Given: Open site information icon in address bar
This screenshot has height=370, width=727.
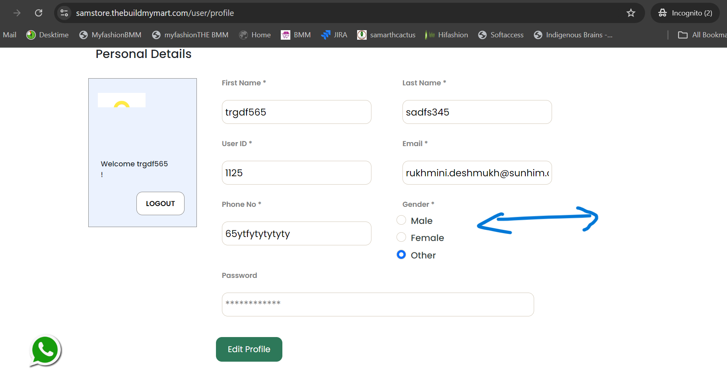Looking at the screenshot, I should point(64,13).
